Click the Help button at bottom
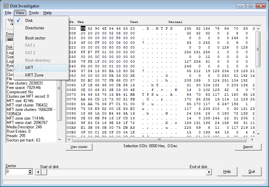The image size is (269, 187). click(227, 172)
